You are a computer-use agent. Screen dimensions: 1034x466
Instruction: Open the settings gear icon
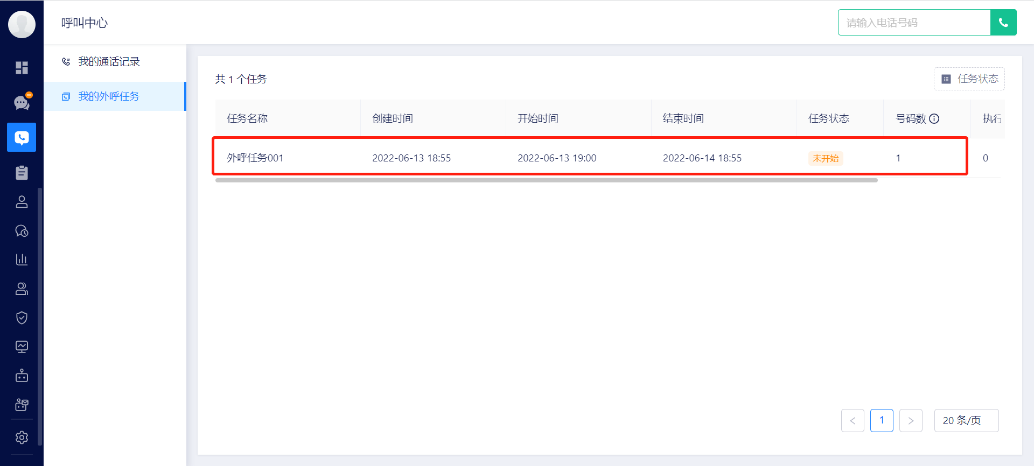[x=22, y=437]
